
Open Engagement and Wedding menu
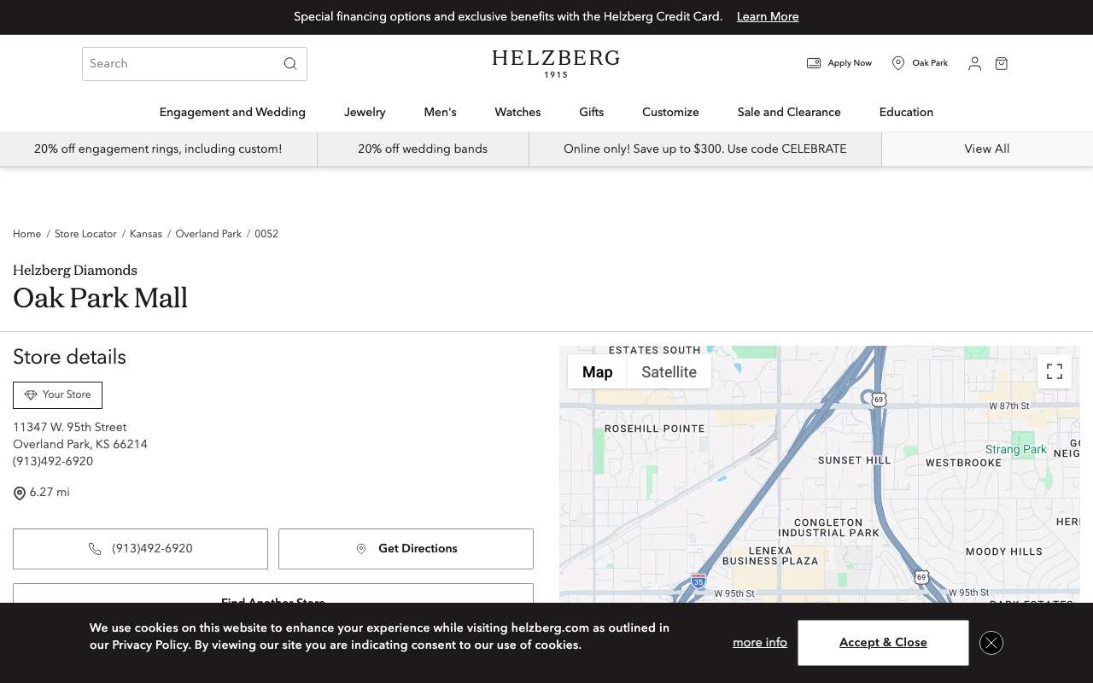click(x=232, y=112)
